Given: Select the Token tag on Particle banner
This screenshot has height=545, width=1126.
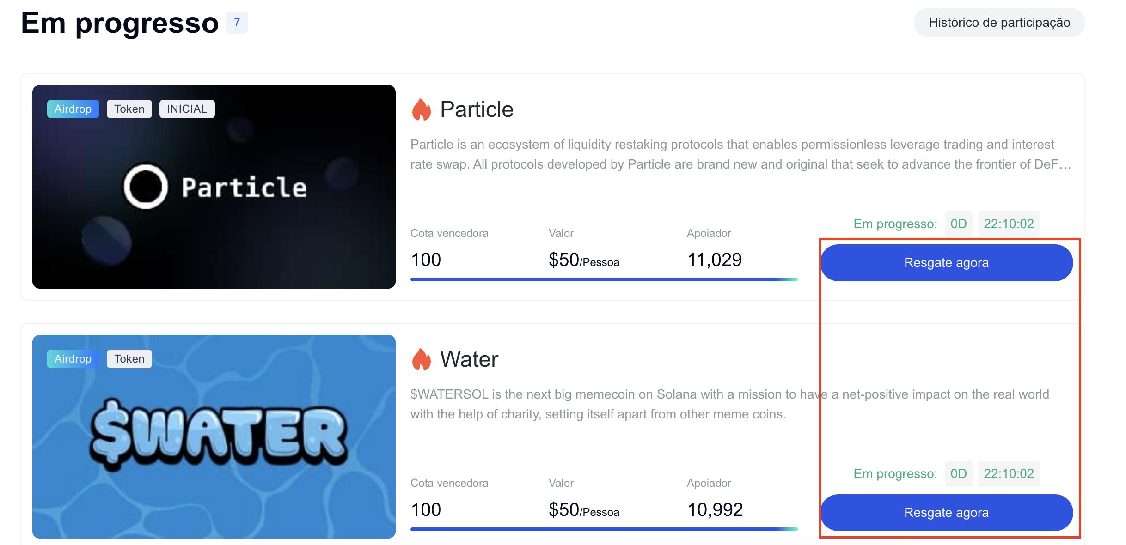Looking at the screenshot, I should (129, 109).
